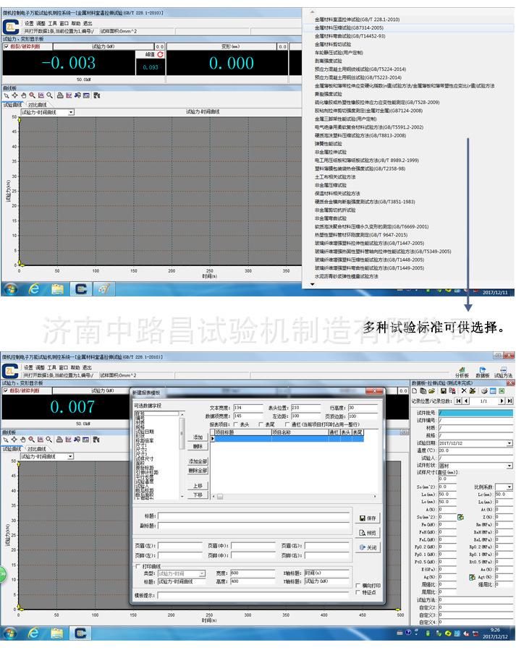The width and height of the screenshot is (516, 650).
Task: Go to previous record arrow beside 1/1
Action: [466, 401]
